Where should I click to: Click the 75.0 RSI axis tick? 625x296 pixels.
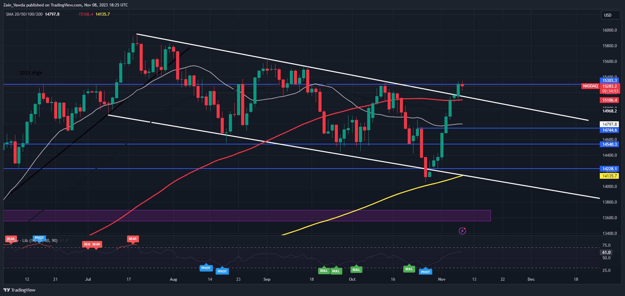tap(606, 245)
